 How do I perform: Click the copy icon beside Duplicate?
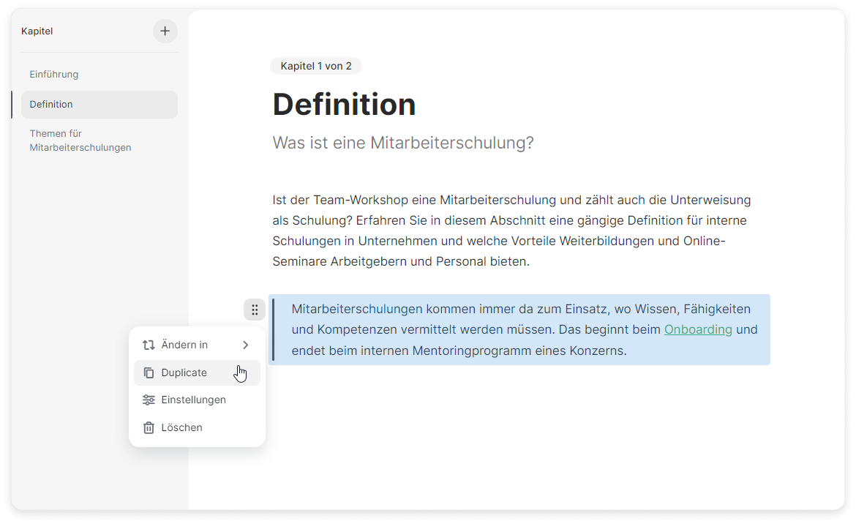point(149,373)
